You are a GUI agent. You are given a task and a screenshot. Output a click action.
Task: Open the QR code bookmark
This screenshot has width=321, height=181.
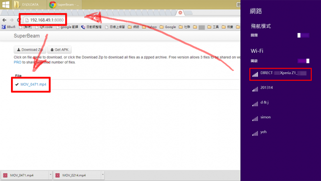click(x=44, y=27)
